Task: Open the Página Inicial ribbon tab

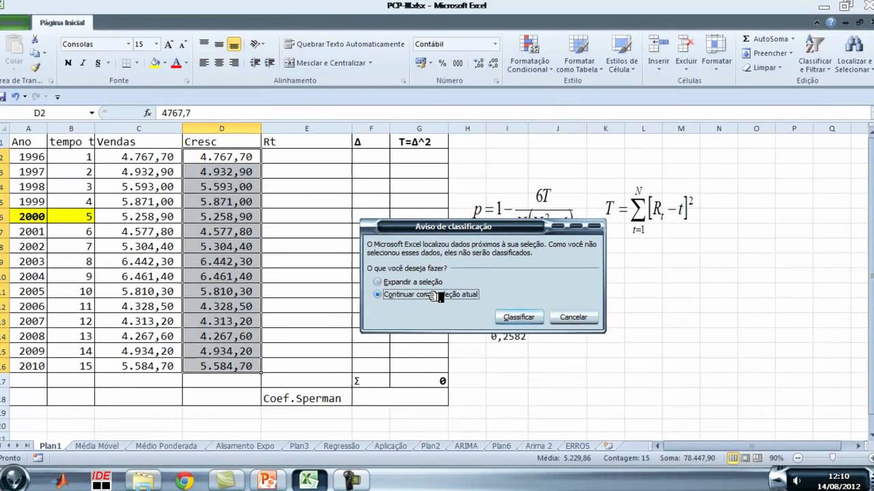Action: 62,23
